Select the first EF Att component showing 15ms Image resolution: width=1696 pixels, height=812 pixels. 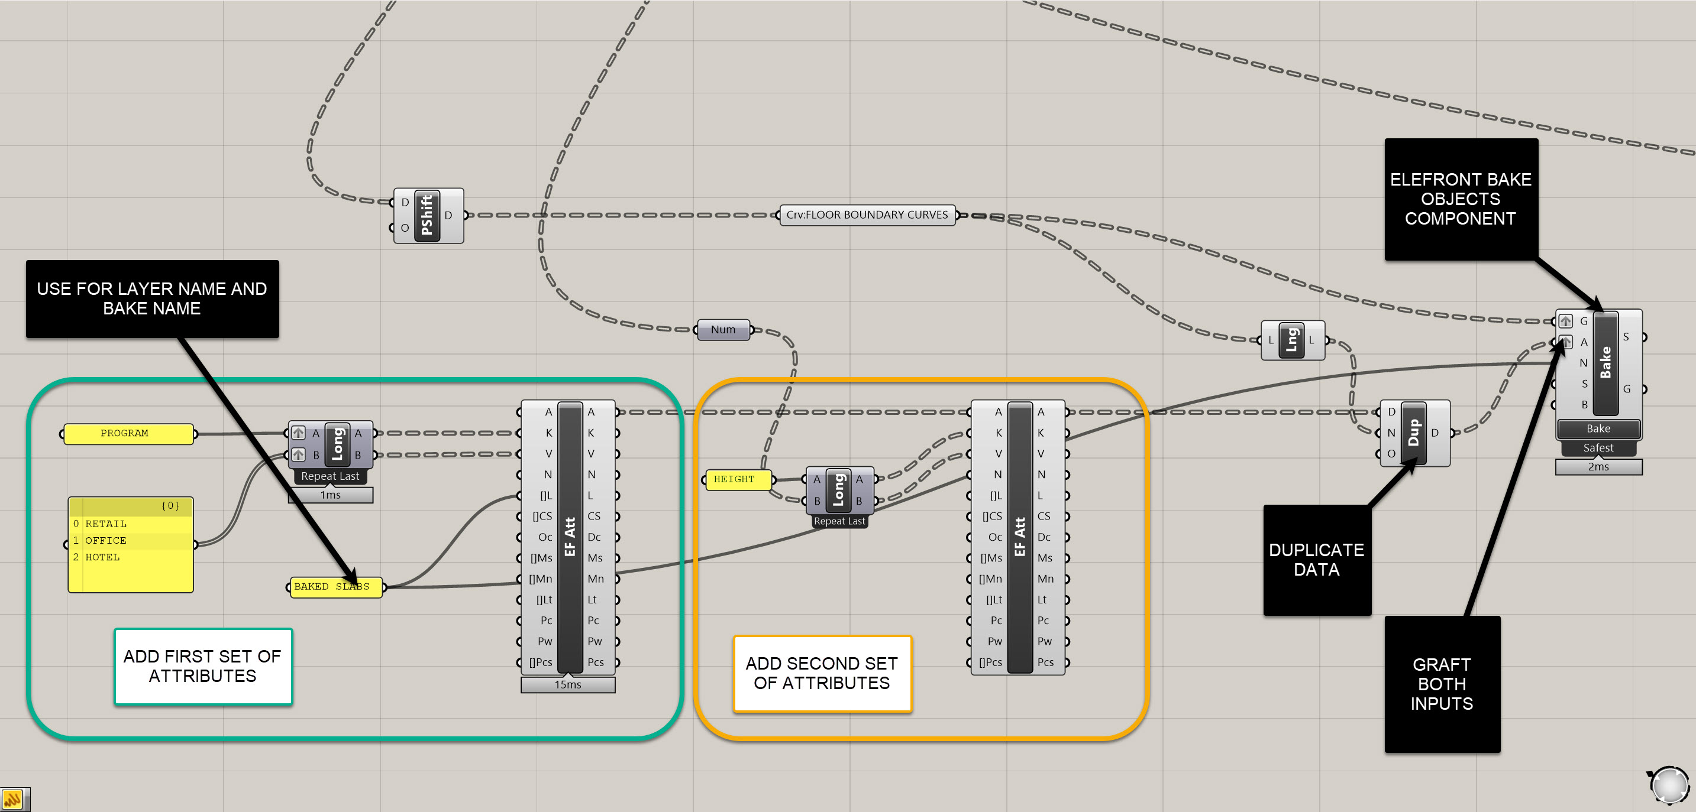pyautogui.click(x=570, y=537)
